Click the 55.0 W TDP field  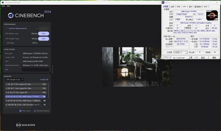(x=201, y=14)
